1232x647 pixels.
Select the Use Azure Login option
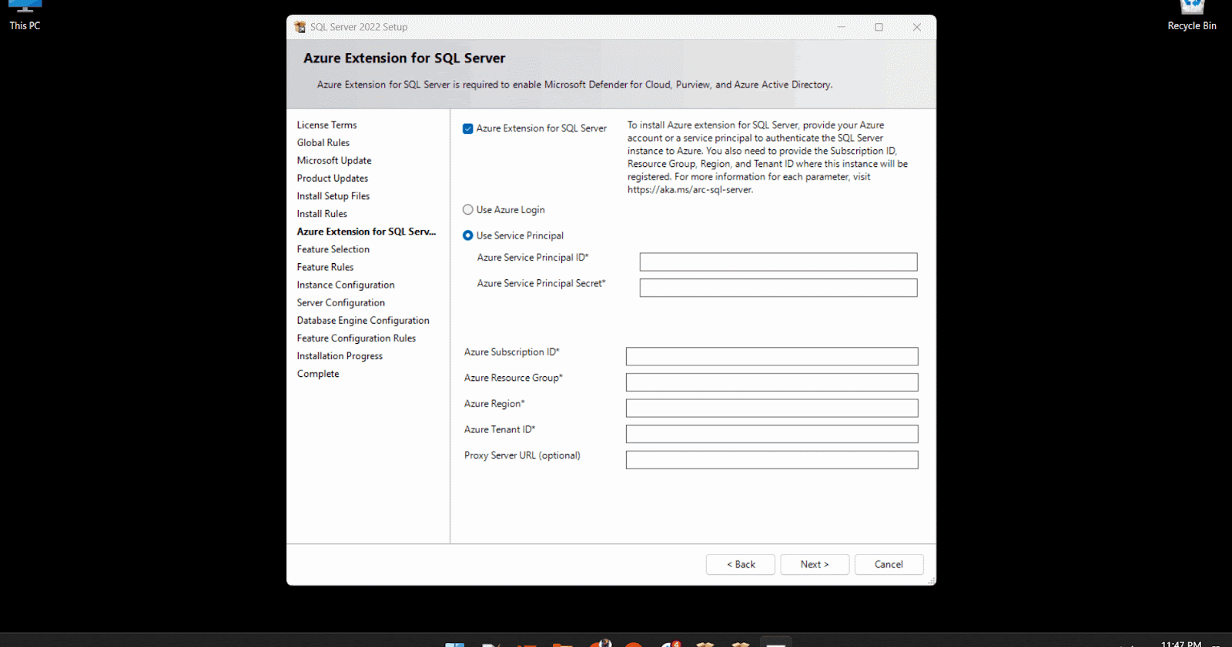click(467, 210)
